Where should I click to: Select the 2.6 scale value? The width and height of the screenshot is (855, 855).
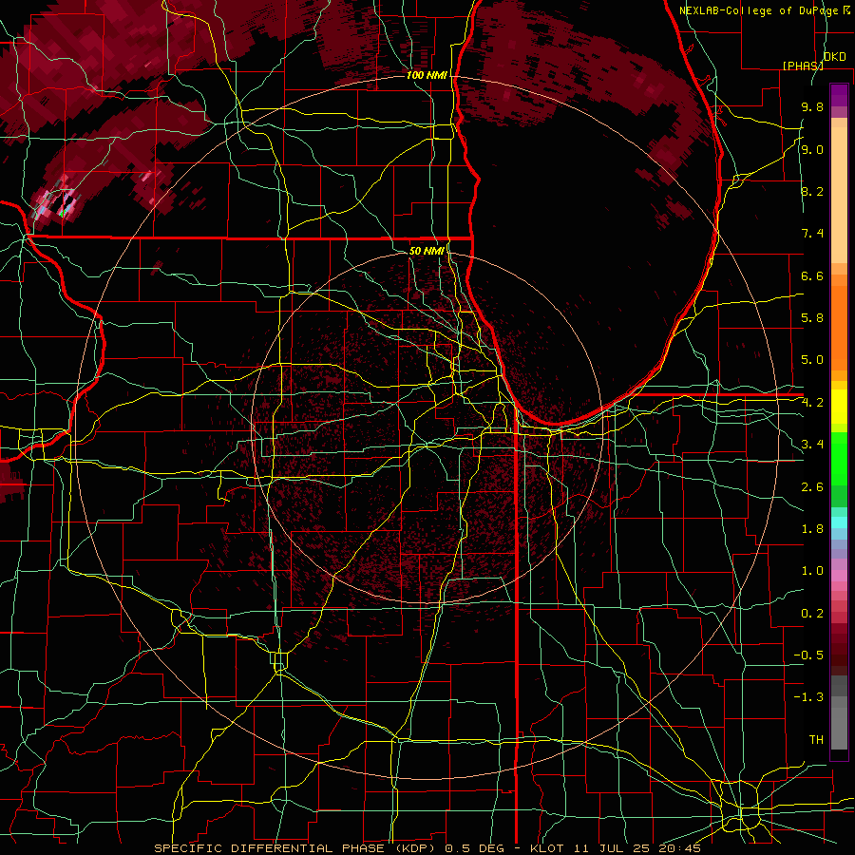click(812, 487)
